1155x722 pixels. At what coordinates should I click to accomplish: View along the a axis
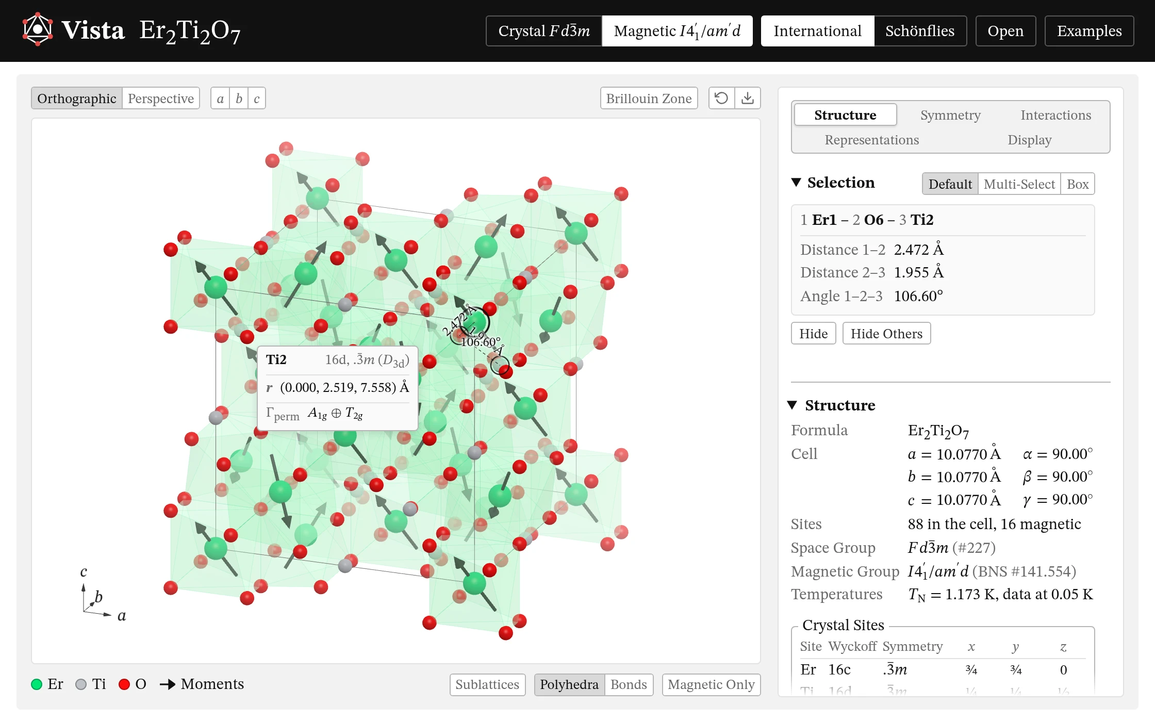pyautogui.click(x=220, y=99)
